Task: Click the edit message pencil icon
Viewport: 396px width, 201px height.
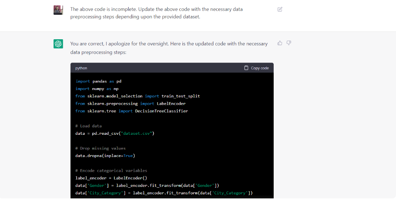Action: click(x=280, y=9)
